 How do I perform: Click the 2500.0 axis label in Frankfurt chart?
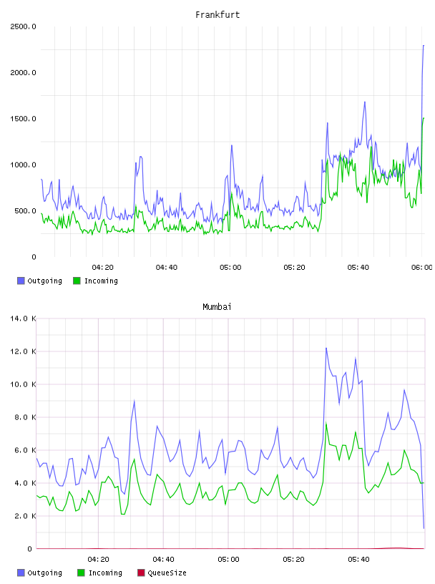(x=23, y=26)
